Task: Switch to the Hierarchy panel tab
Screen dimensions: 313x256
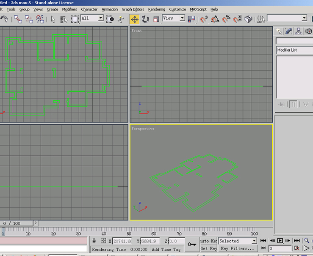Action: (x=299, y=31)
